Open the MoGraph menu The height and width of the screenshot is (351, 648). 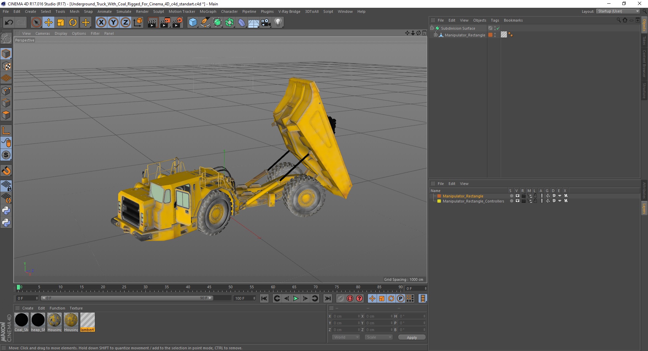[x=208, y=11]
